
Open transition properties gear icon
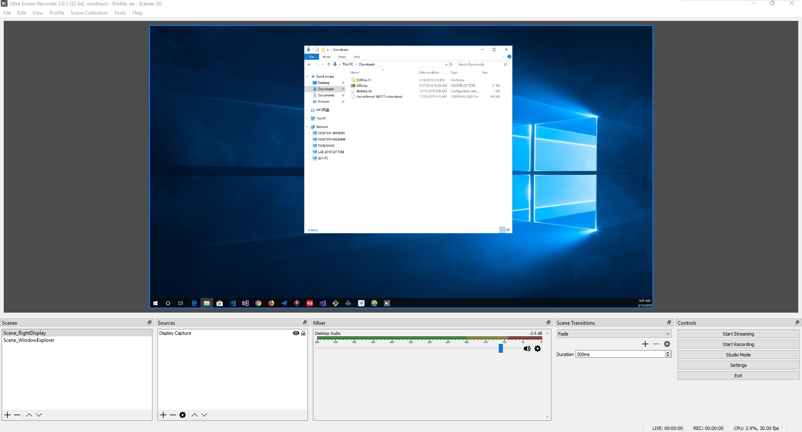(x=667, y=344)
